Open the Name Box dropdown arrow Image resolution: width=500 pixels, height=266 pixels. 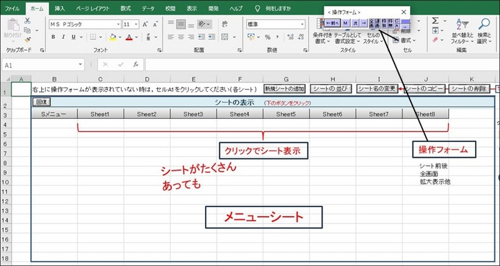81,65
